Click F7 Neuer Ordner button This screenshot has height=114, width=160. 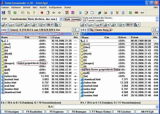click(101, 112)
